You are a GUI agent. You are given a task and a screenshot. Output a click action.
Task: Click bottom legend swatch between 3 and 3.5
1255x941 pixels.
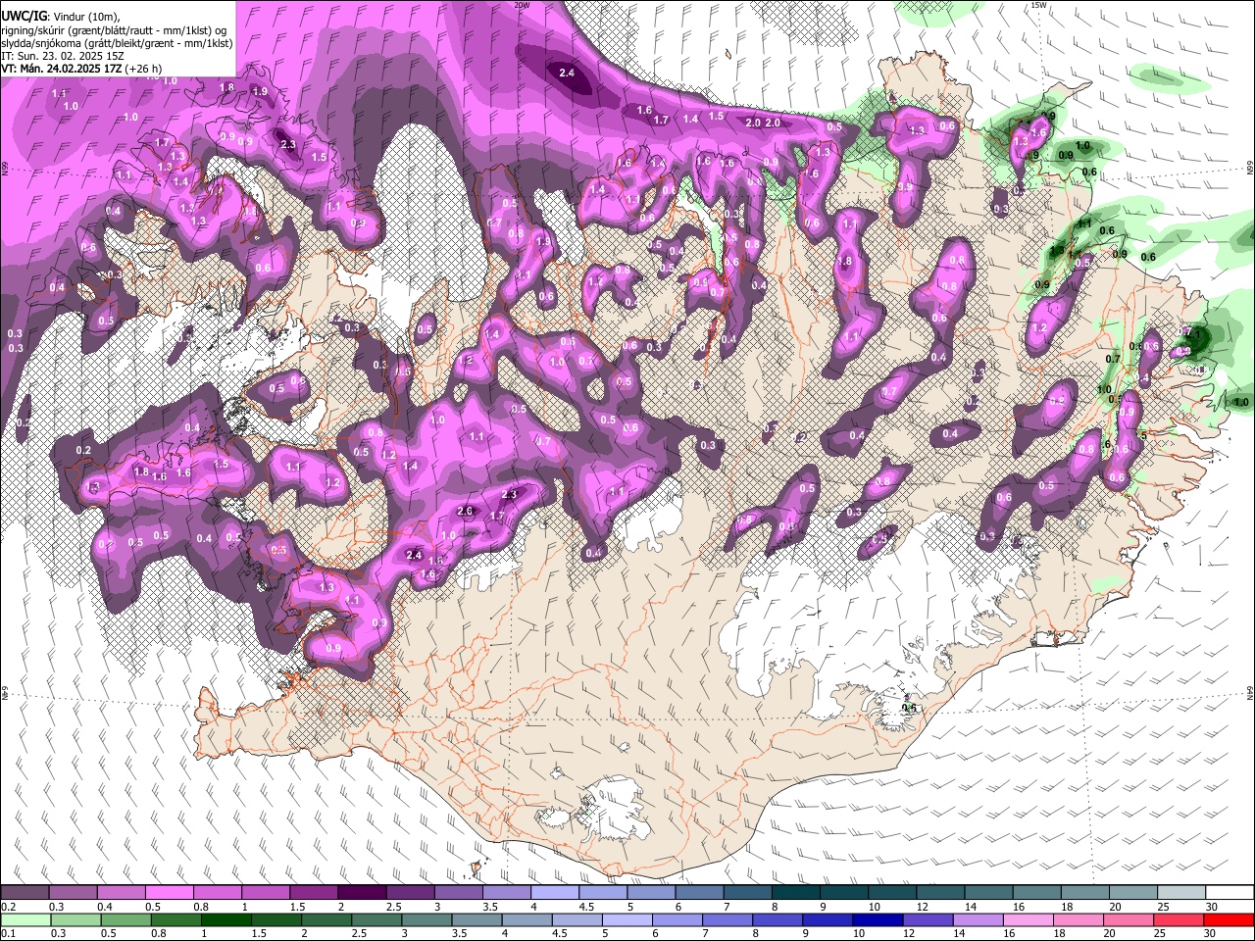(x=426, y=920)
